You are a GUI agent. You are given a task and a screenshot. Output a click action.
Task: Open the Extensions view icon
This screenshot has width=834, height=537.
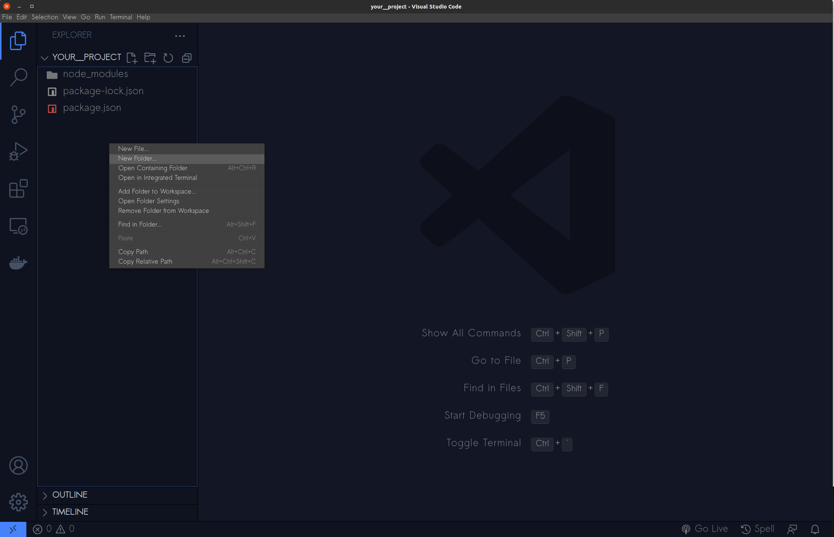(x=18, y=189)
